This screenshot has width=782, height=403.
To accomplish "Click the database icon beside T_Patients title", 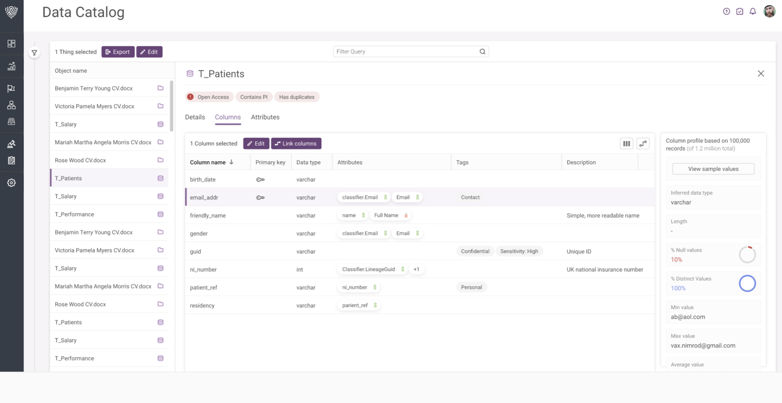I will click(x=190, y=74).
